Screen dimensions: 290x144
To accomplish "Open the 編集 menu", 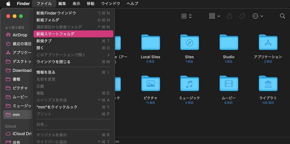I will [x=62, y=4].
